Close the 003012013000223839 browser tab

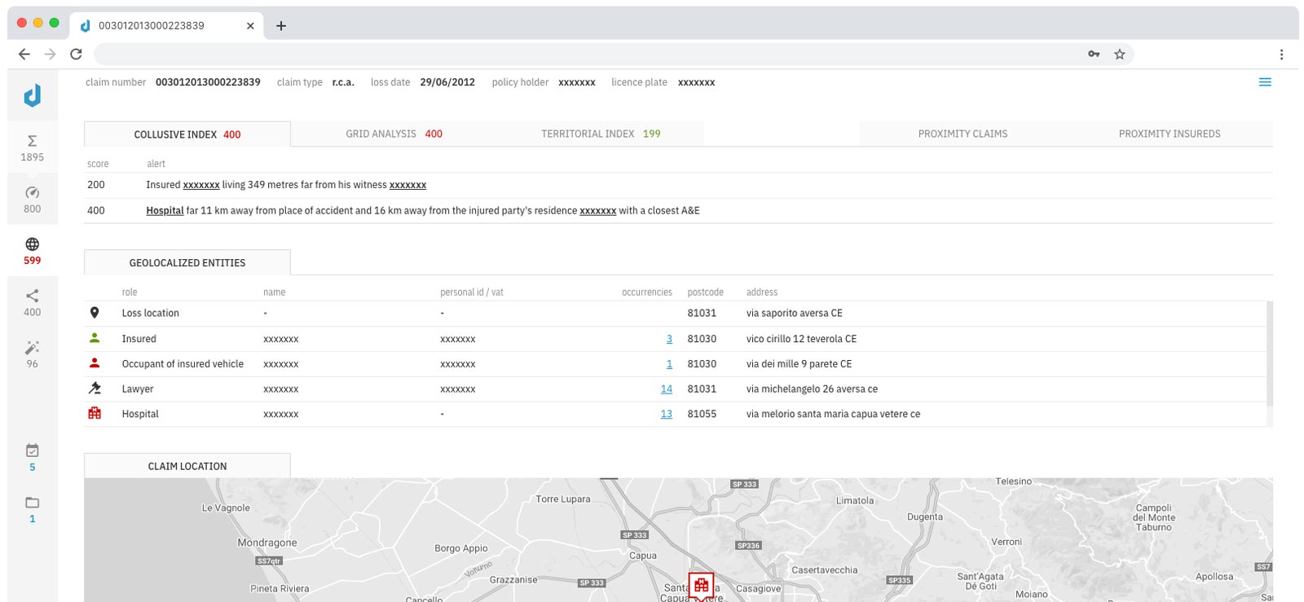pyautogui.click(x=250, y=25)
